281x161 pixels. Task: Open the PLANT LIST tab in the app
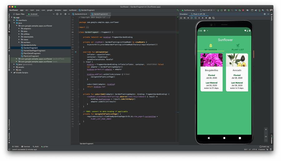238,47
